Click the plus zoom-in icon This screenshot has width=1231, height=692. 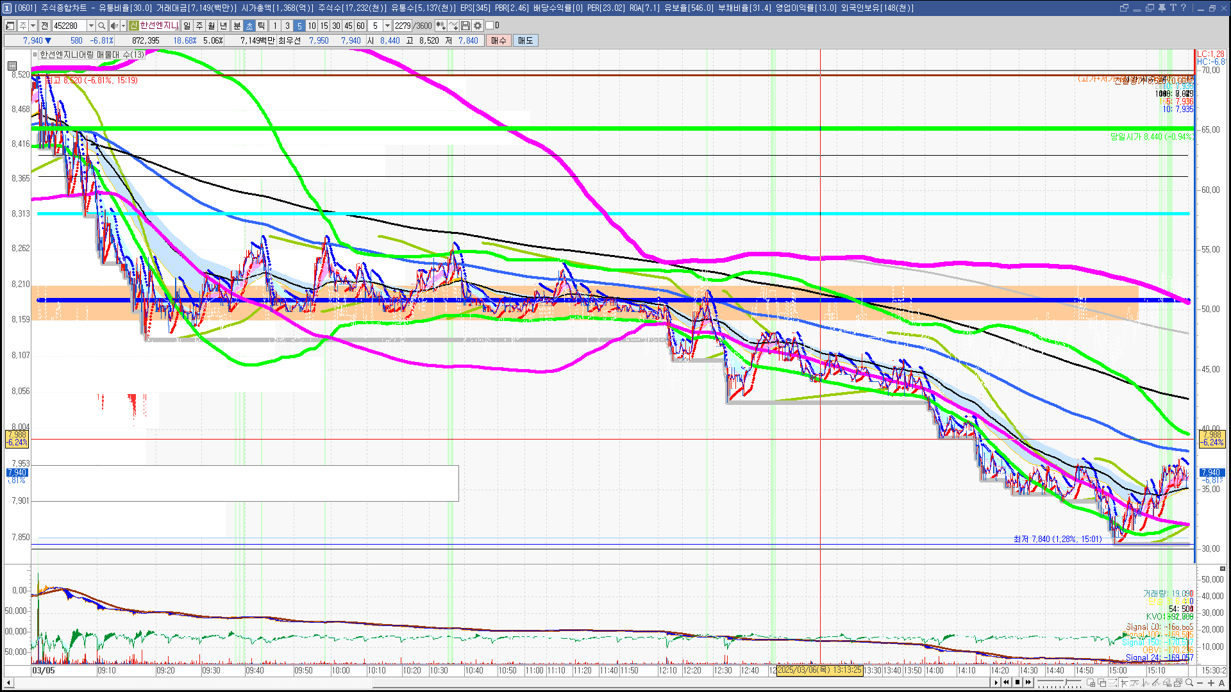pyautogui.click(x=1210, y=683)
